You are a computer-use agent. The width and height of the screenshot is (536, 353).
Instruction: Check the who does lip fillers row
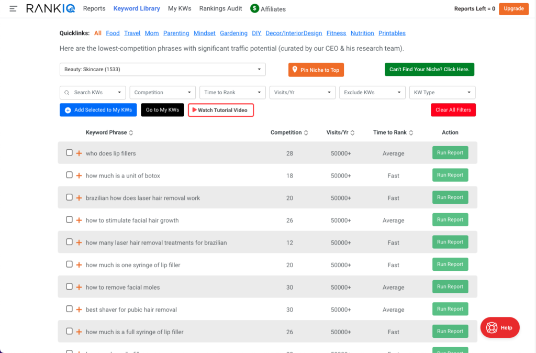[x=70, y=152]
